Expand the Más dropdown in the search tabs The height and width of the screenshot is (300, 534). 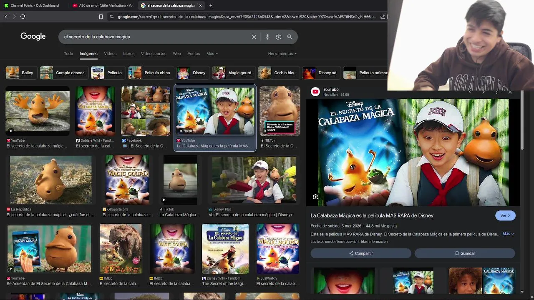tap(212, 54)
